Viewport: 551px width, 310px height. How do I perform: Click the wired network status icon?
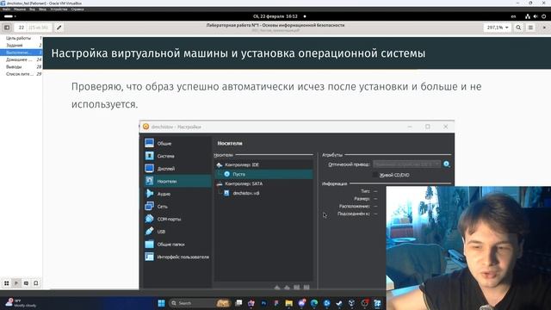[x=528, y=16]
